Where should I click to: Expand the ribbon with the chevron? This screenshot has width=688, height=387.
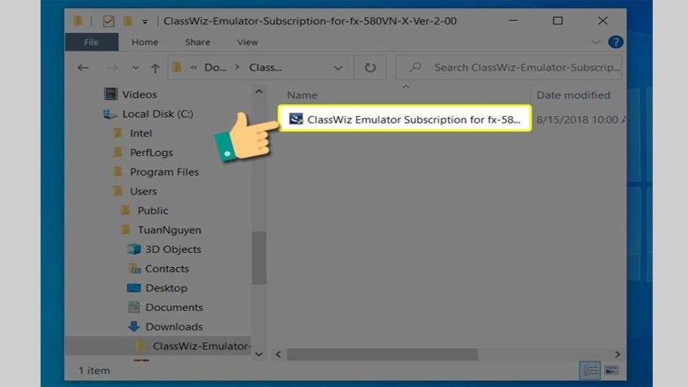click(x=596, y=42)
